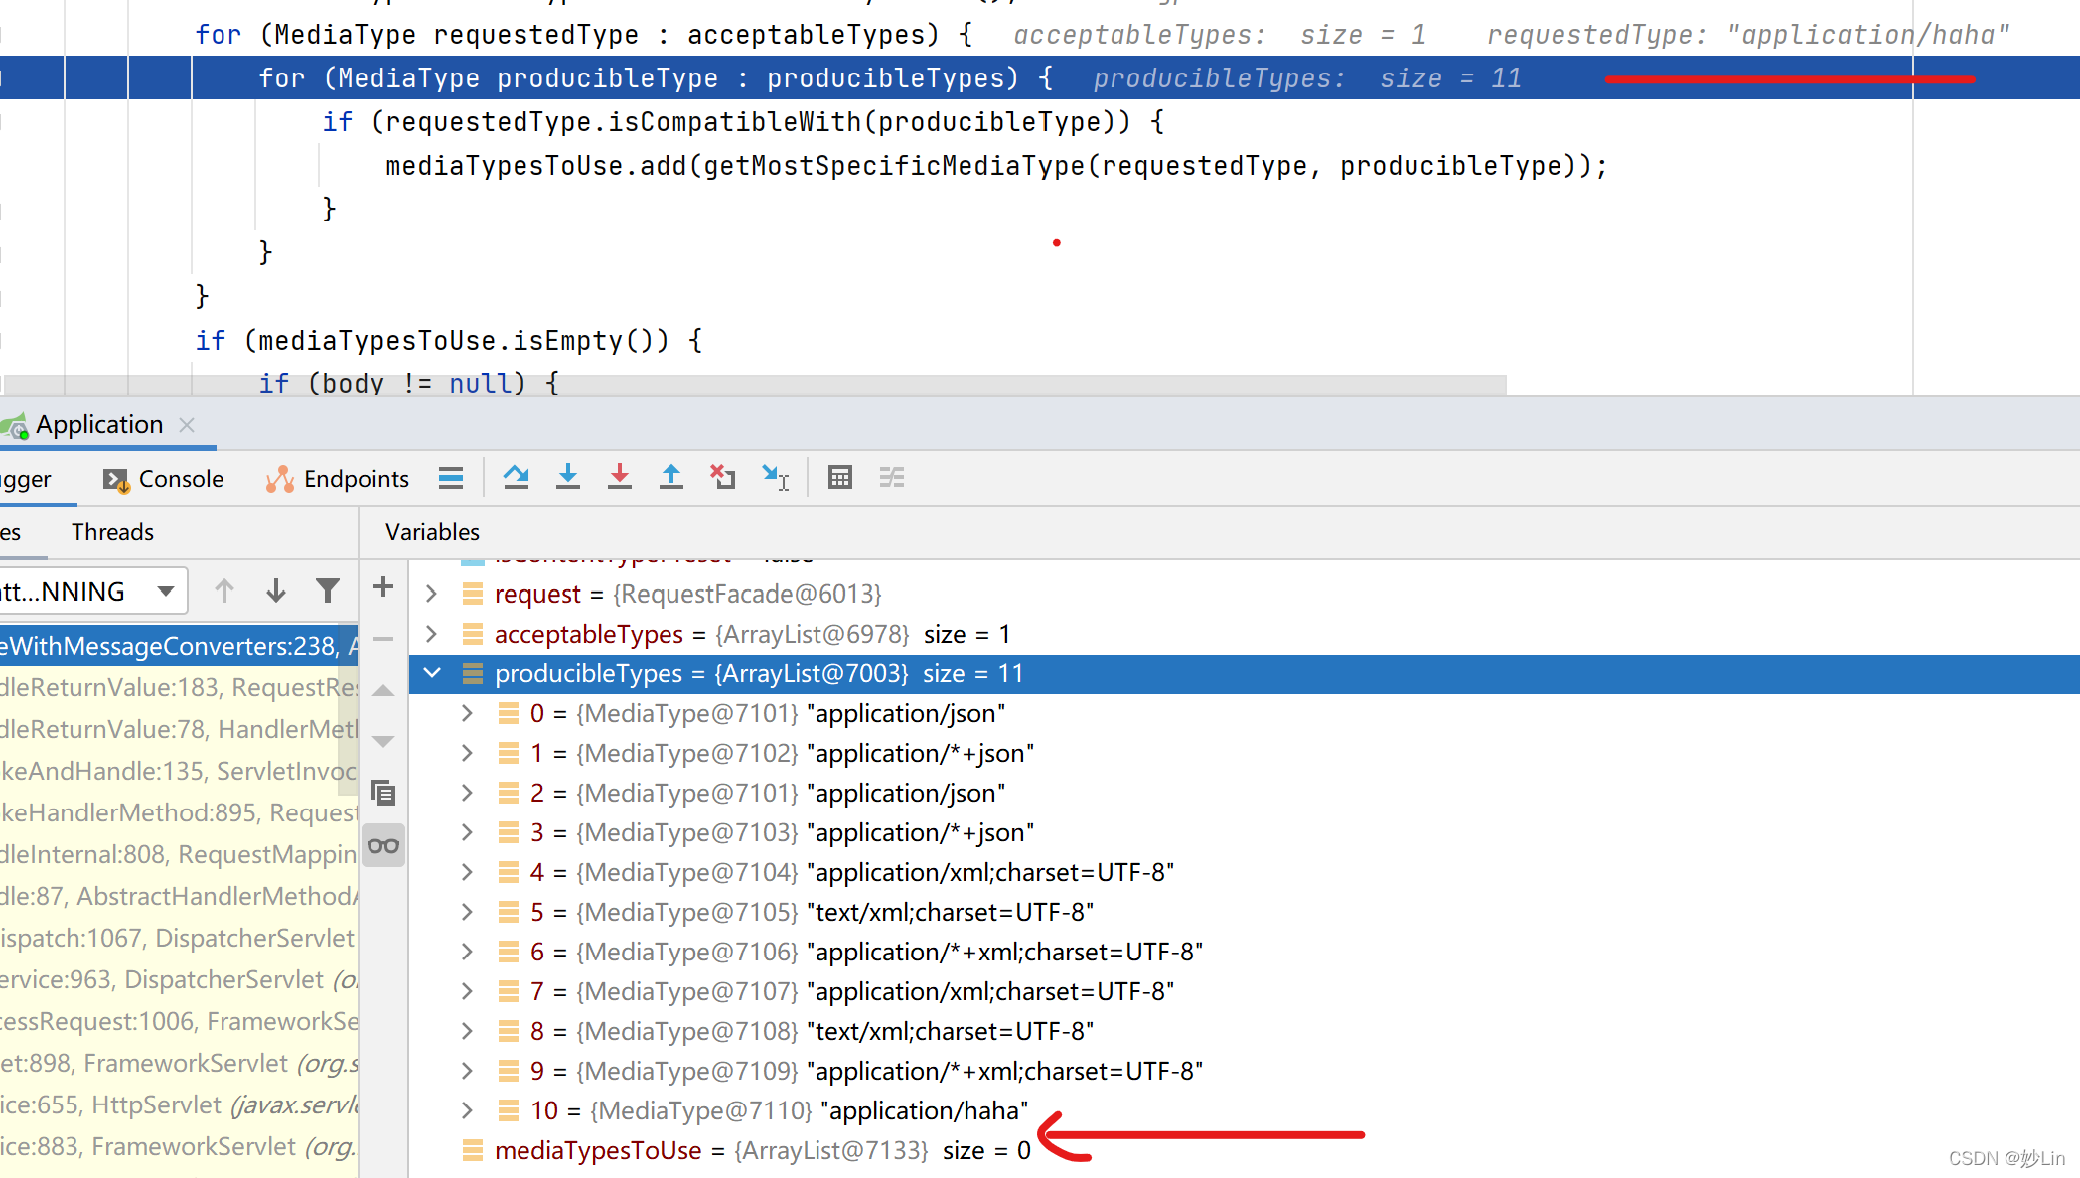
Task: Switch to the Console tab
Action: coord(179,478)
